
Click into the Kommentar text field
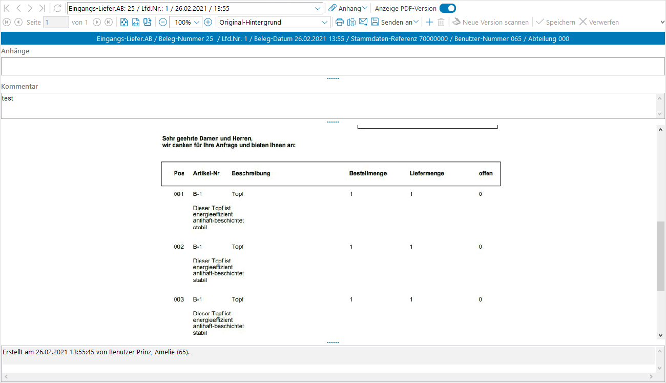tap(328, 106)
